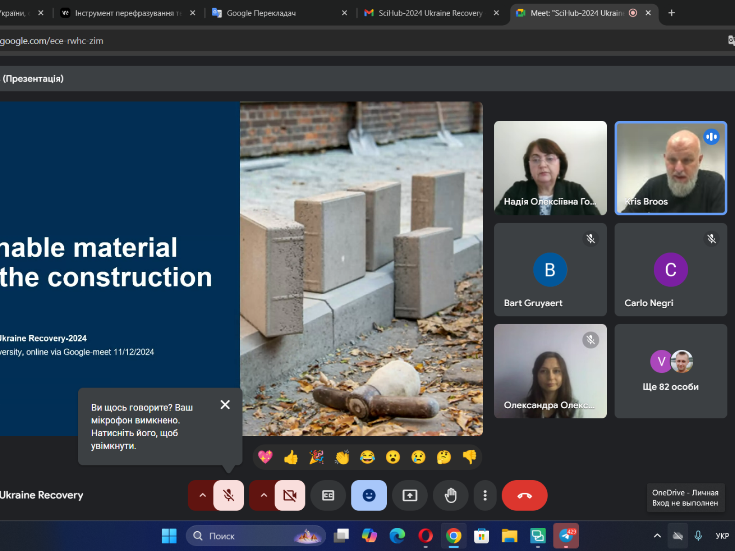Send the thumbs down reaction

pos(469,457)
